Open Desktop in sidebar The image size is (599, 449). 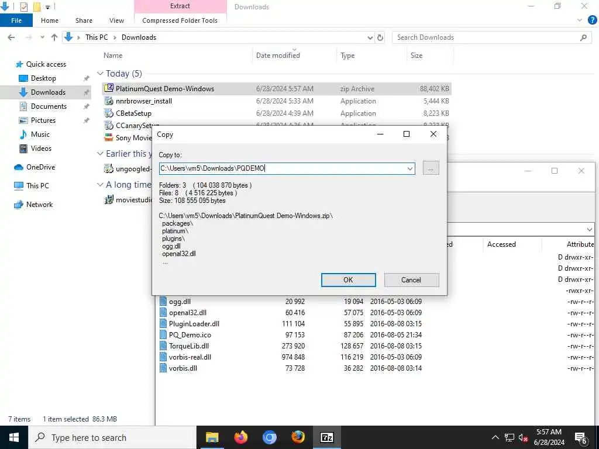[x=43, y=78]
